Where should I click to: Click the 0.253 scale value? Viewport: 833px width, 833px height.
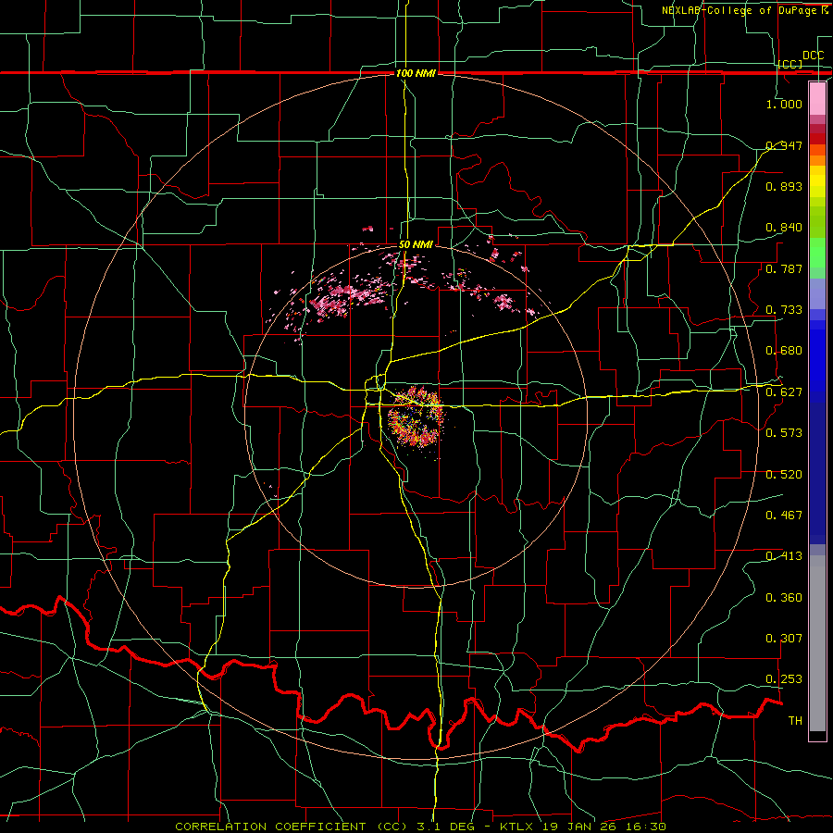(x=784, y=679)
